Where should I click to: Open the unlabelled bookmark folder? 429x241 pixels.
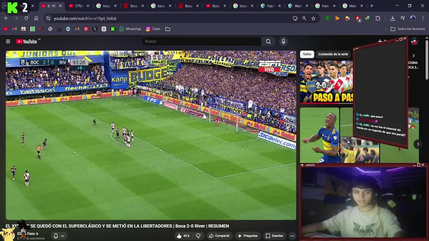168,29
